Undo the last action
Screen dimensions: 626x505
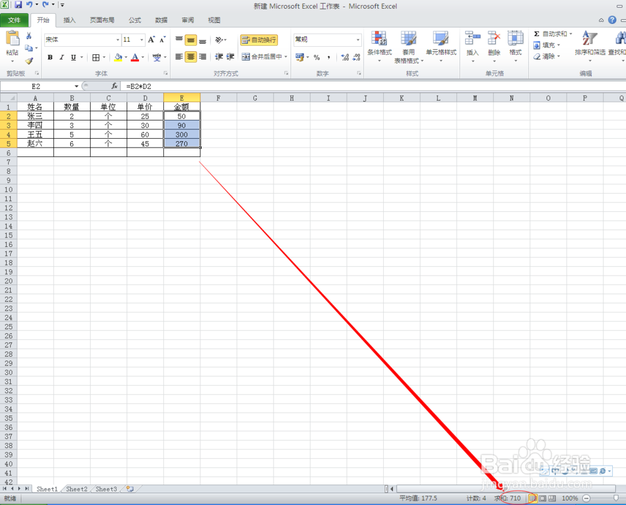tap(29, 5)
